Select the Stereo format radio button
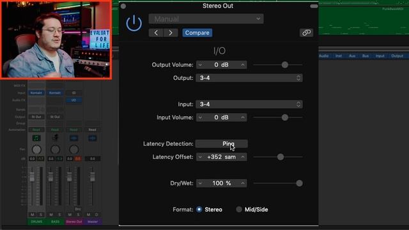The height and width of the screenshot is (230, 409). click(x=199, y=210)
